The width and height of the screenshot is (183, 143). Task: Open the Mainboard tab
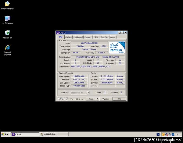[78, 37]
